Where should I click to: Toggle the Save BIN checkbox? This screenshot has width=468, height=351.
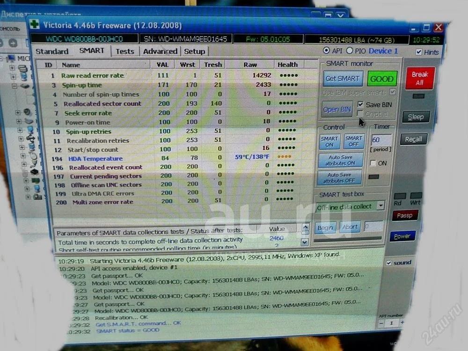(360, 104)
